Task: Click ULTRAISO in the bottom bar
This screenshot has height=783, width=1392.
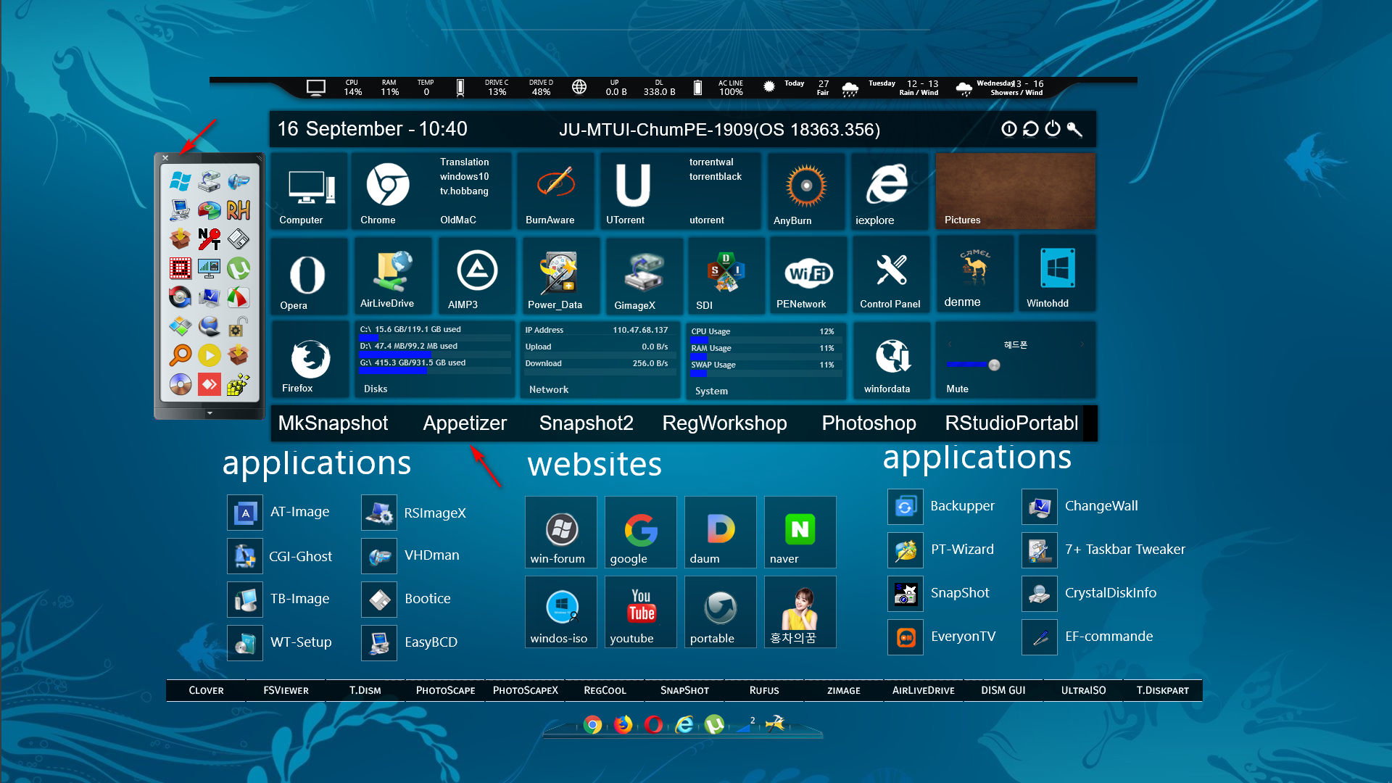Action: coord(1083,690)
